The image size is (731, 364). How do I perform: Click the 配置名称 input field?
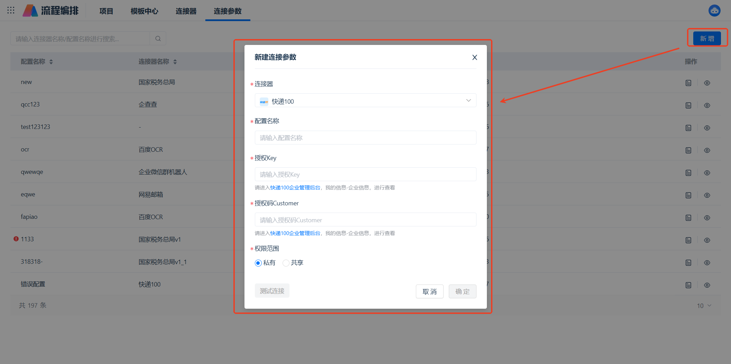[365, 138]
